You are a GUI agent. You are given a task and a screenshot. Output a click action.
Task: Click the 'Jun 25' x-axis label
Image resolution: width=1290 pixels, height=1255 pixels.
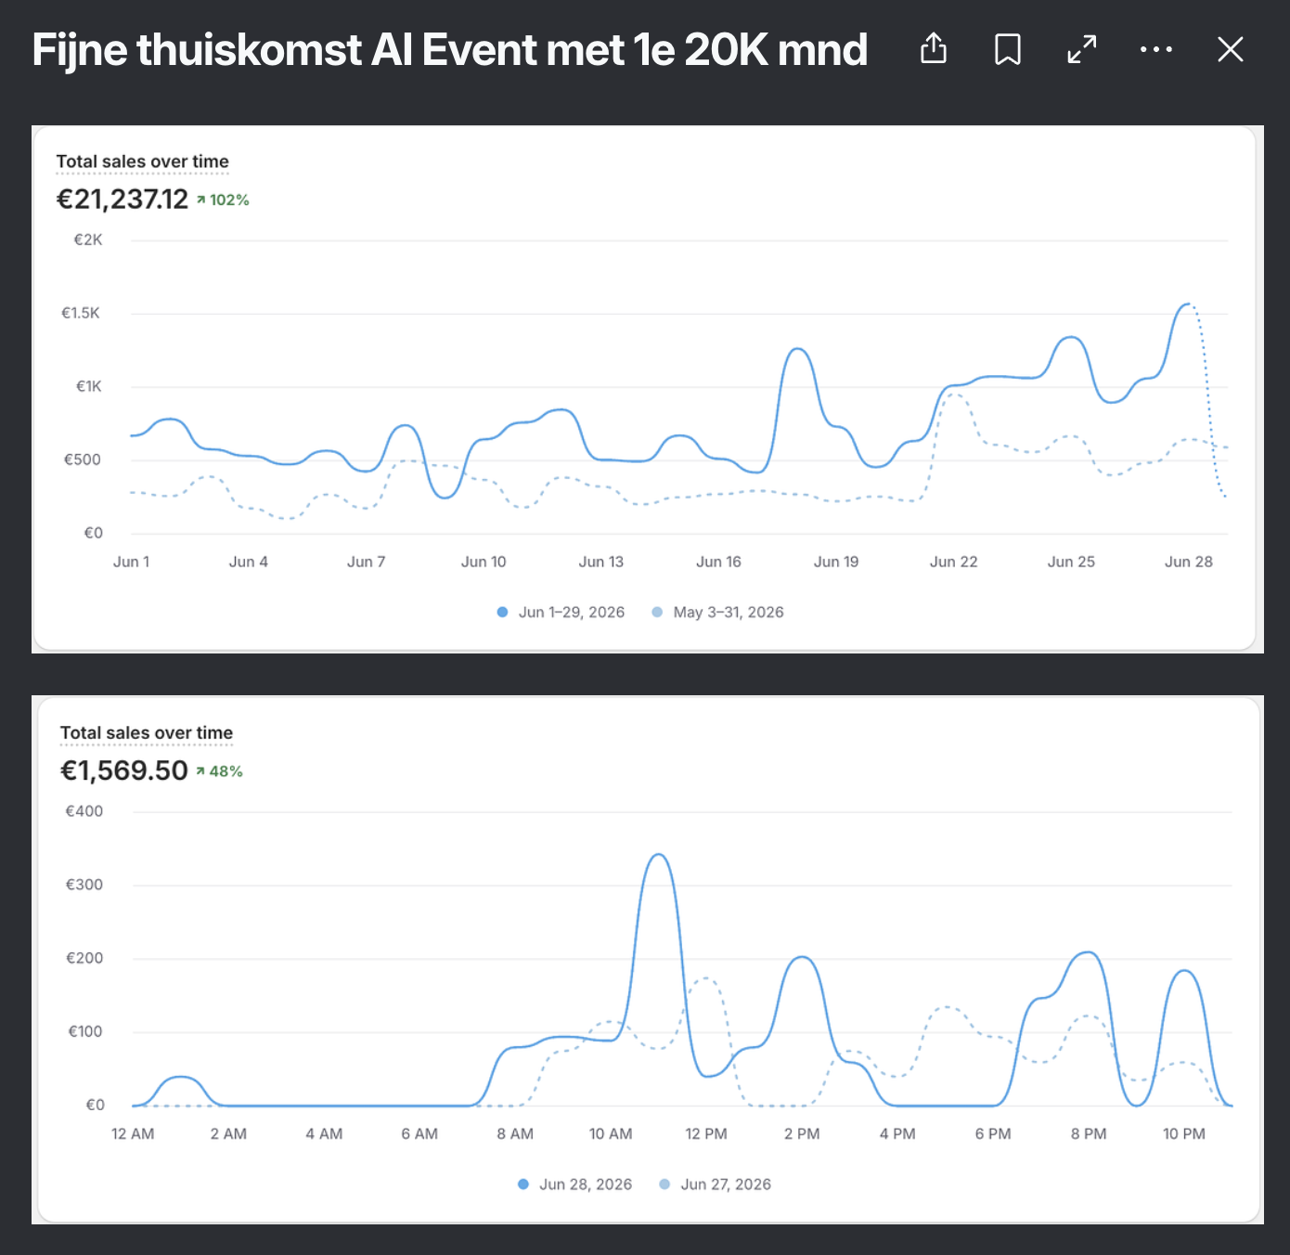click(1071, 562)
